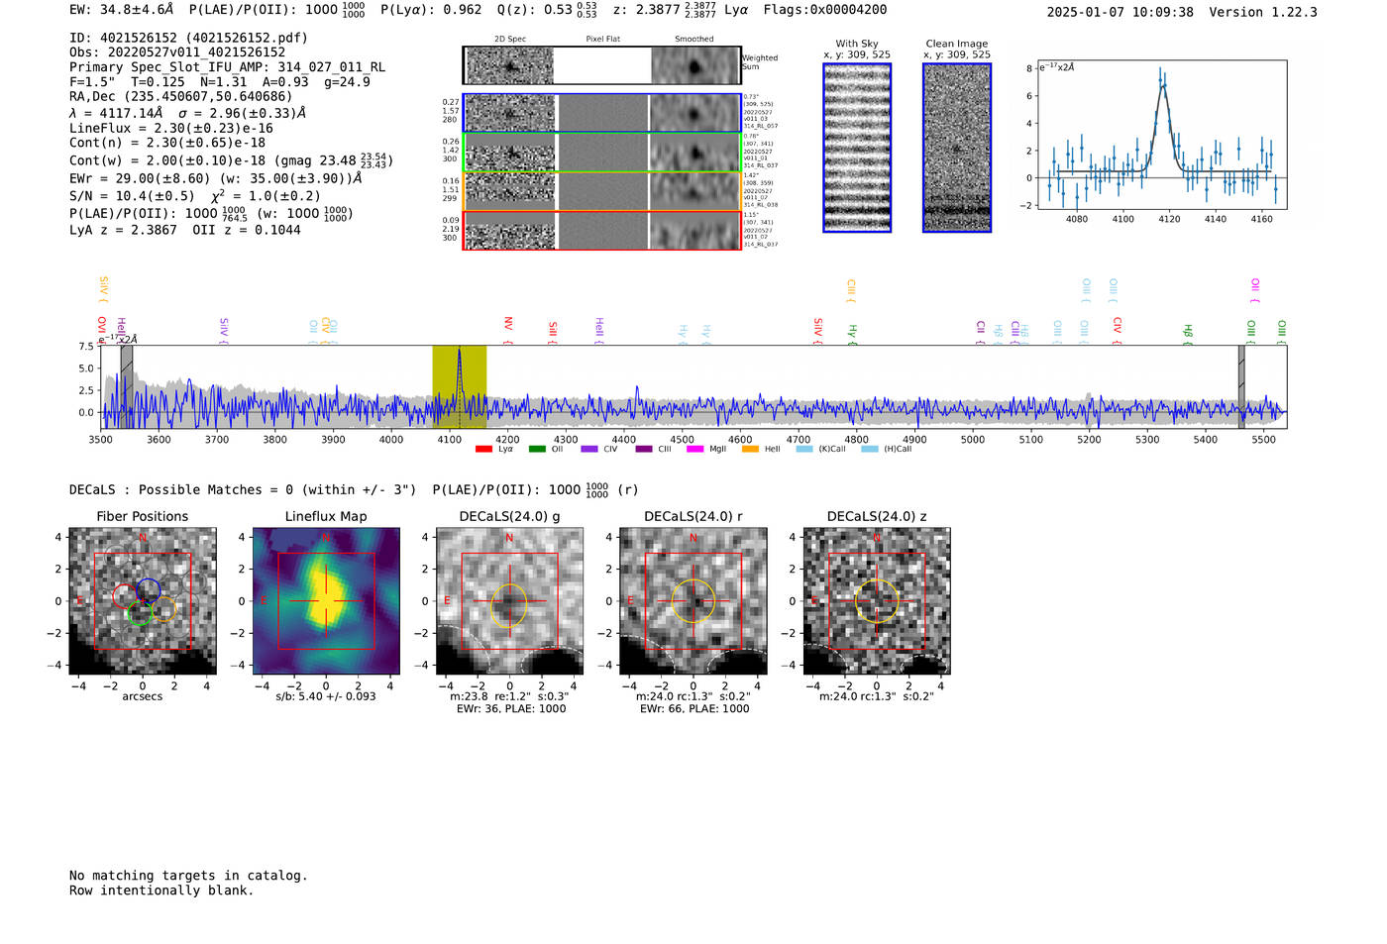Click the green fiber circle in Fiber Positions

click(x=140, y=613)
